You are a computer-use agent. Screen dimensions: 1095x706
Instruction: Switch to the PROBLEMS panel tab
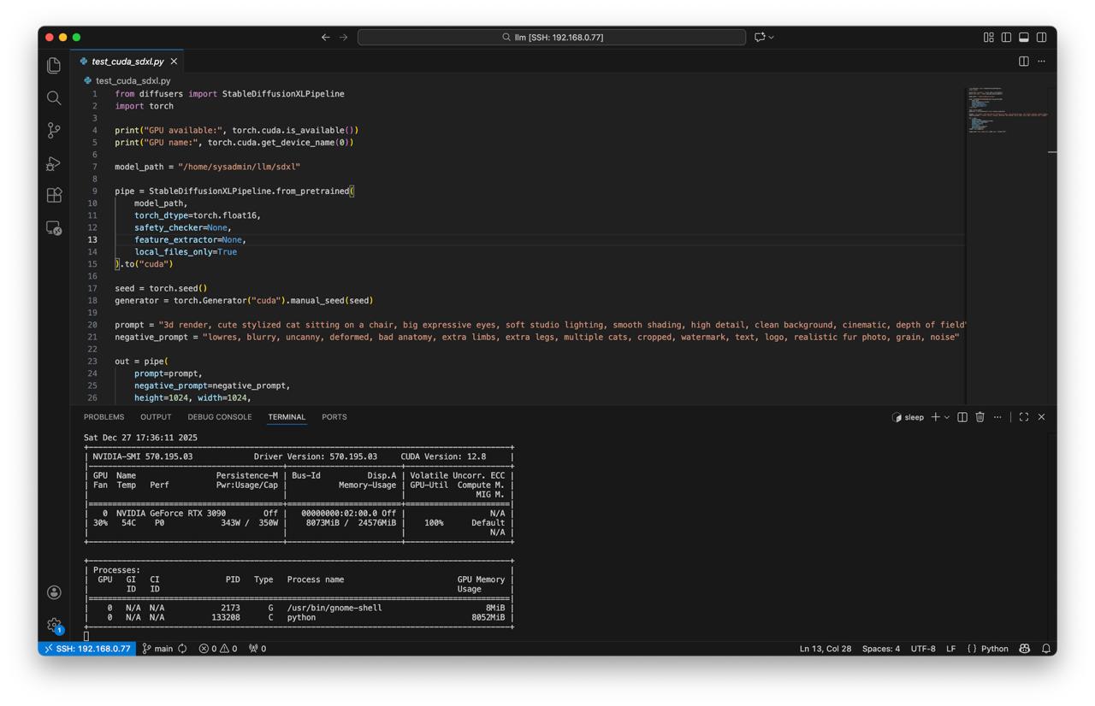(x=104, y=417)
